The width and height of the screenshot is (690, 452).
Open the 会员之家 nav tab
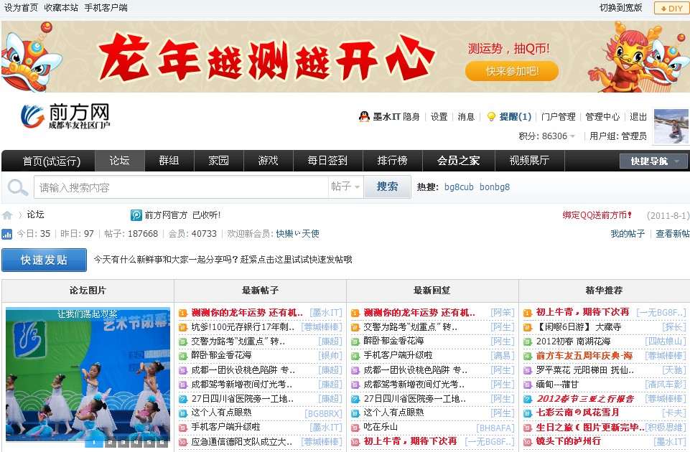pos(459,161)
